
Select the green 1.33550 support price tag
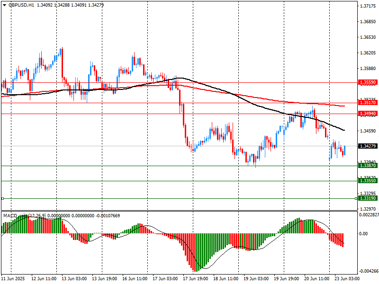click(x=368, y=181)
